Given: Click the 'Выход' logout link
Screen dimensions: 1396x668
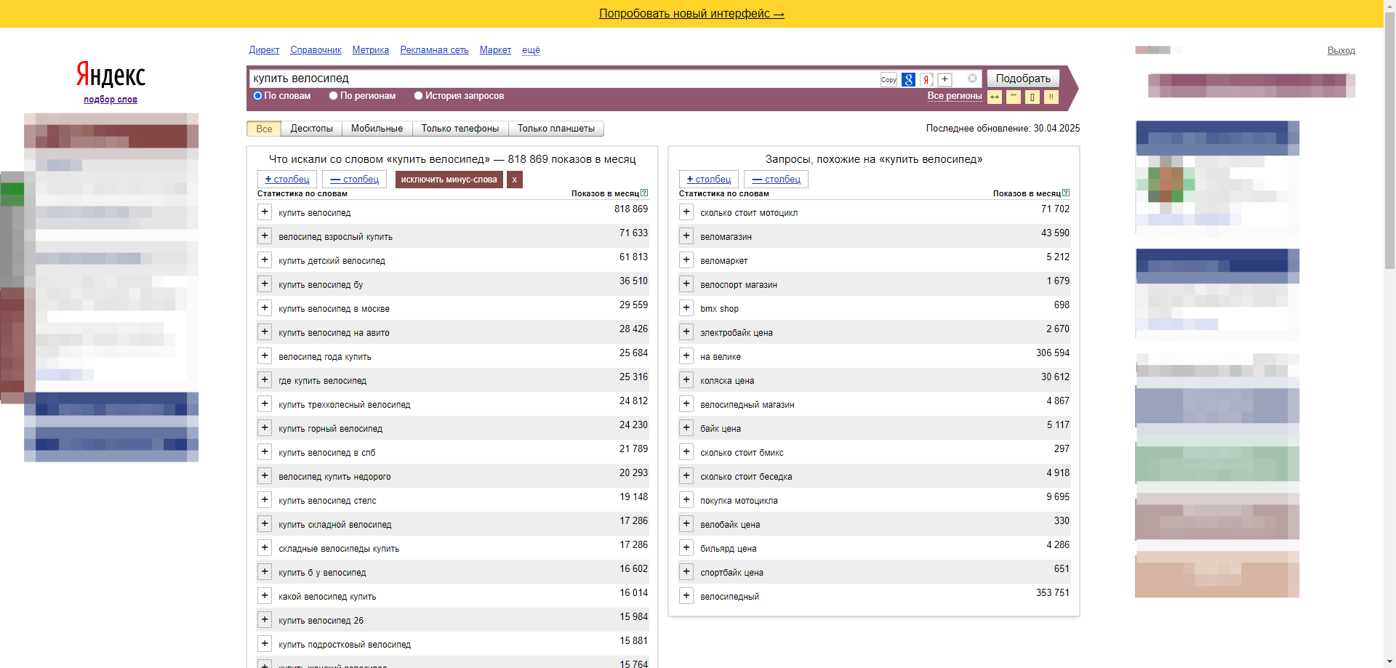Looking at the screenshot, I should tap(1341, 51).
